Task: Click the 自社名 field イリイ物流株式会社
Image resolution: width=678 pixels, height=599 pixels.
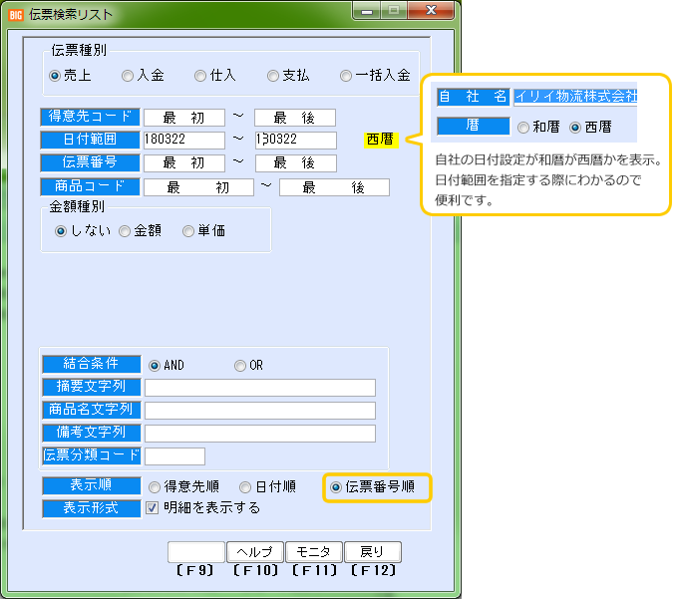Action: pos(575,97)
